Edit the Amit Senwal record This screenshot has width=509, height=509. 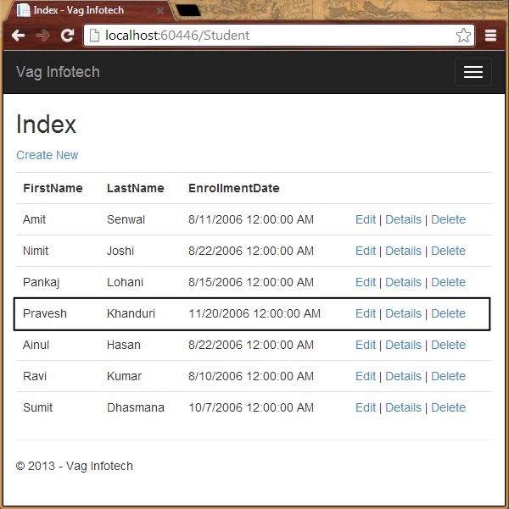click(x=366, y=219)
